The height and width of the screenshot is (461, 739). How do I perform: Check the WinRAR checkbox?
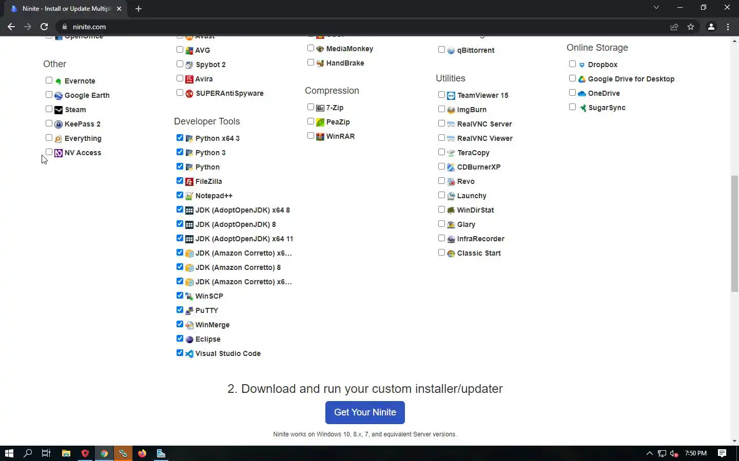pos(310,136)
